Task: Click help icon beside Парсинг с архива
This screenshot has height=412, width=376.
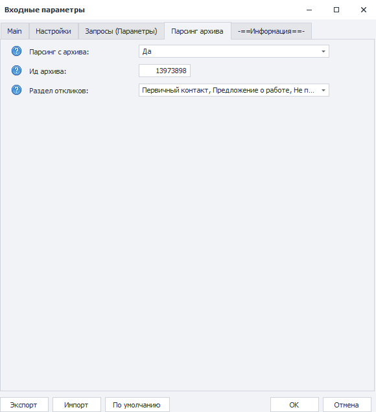Action: 16,51
